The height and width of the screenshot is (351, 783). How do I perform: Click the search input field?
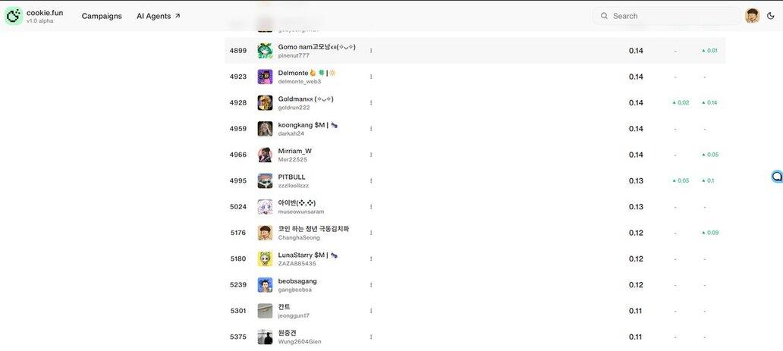(x=671, y=16)
